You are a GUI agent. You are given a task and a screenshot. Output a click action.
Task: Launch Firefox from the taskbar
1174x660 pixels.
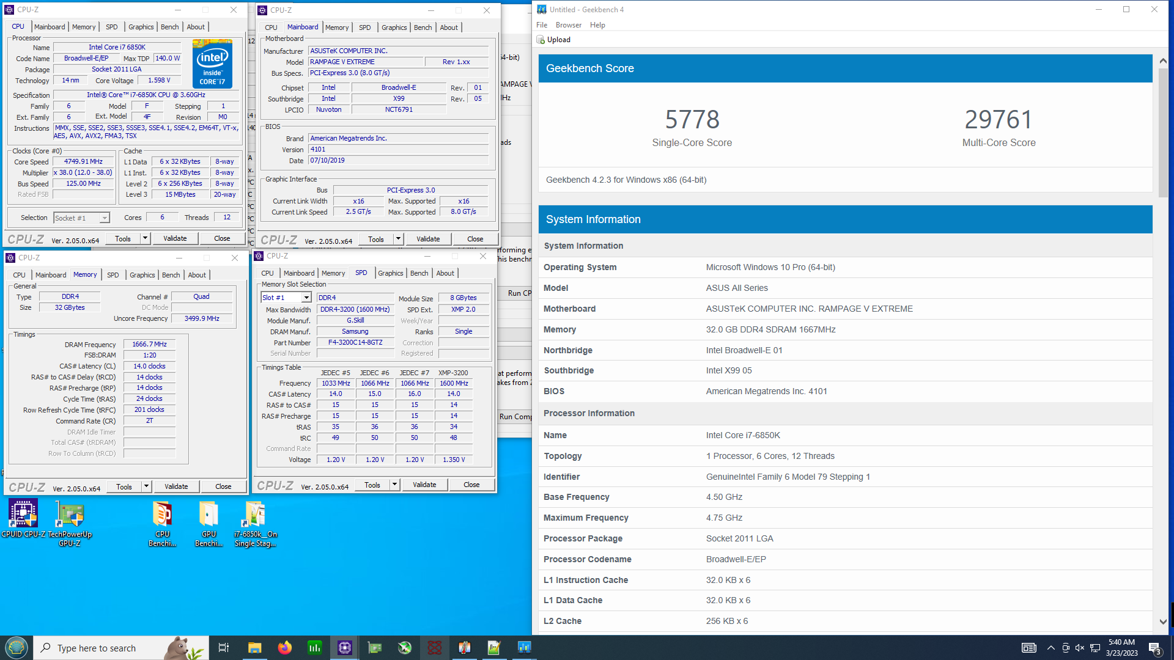[x=285, y=648]
